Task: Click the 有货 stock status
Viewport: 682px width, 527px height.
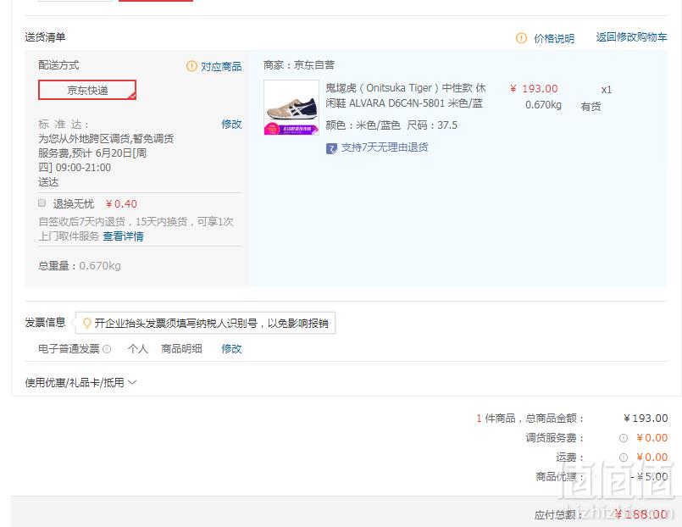Action: pos(591,106)
